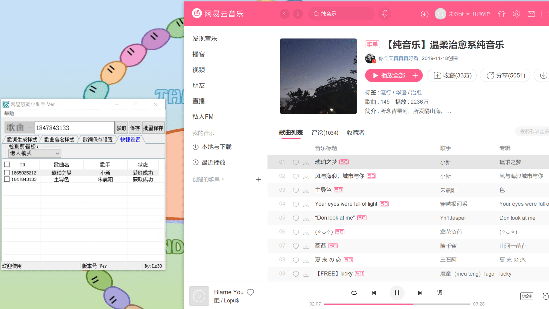The height and width of the screenshot is (309, 549).
Task: Like the song 琥珀之梦
Action: click(x=296, y=162)
